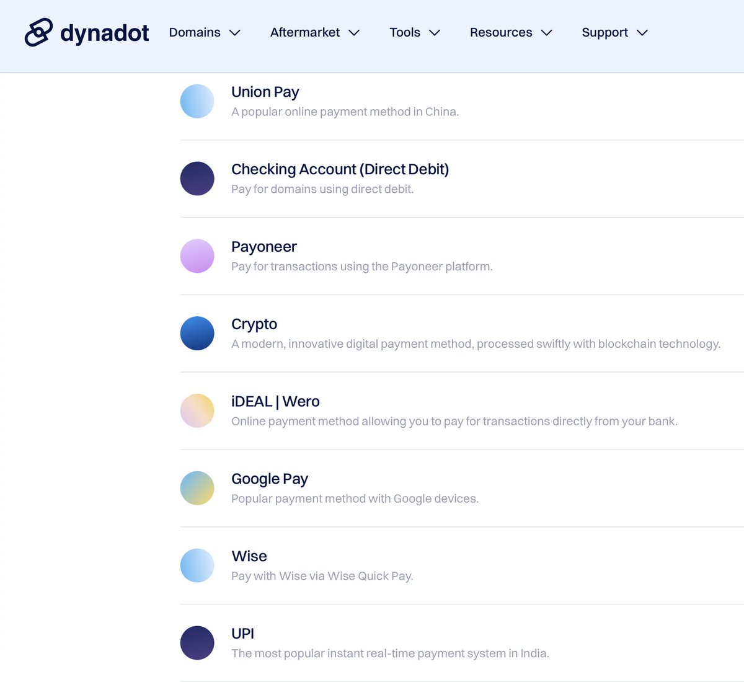The height and width of the screenshot is (682, 744).
Task: Click 'Pay for transactions using the Payoneer platform.'
Action: (x=362, y=267)
